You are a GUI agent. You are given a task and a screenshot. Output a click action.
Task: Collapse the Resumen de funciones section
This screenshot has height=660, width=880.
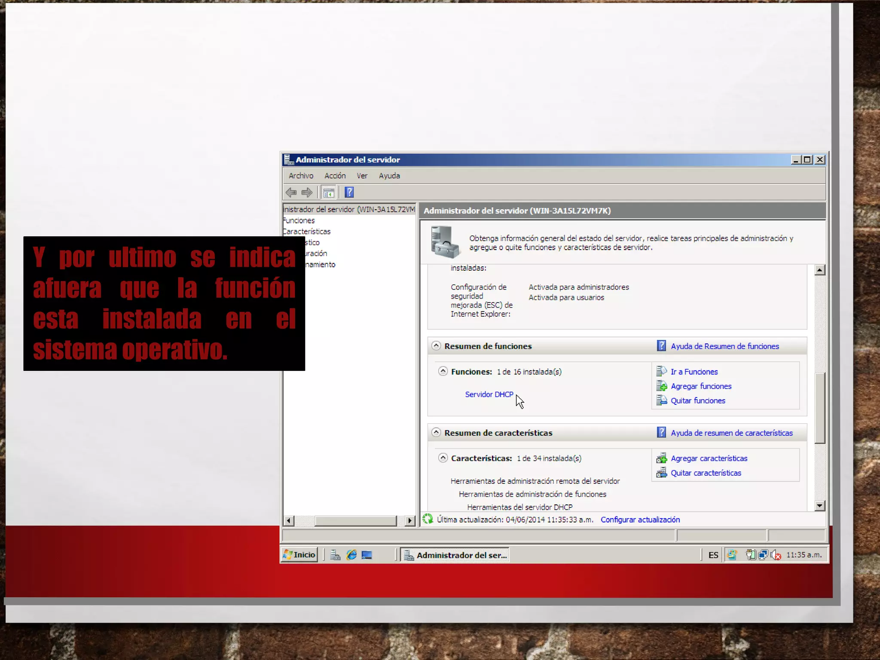pos(436,345)
